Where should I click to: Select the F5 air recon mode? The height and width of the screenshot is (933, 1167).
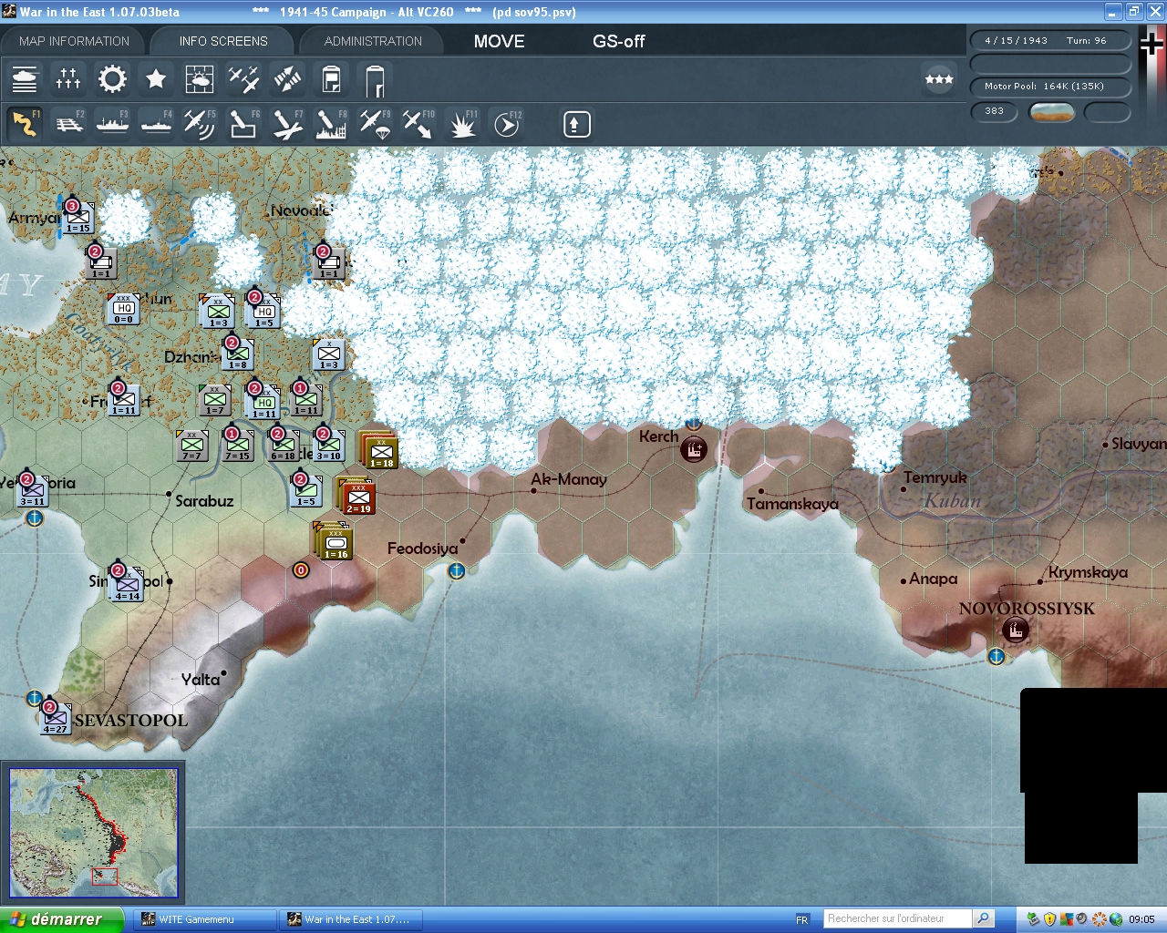coord(200,123)
